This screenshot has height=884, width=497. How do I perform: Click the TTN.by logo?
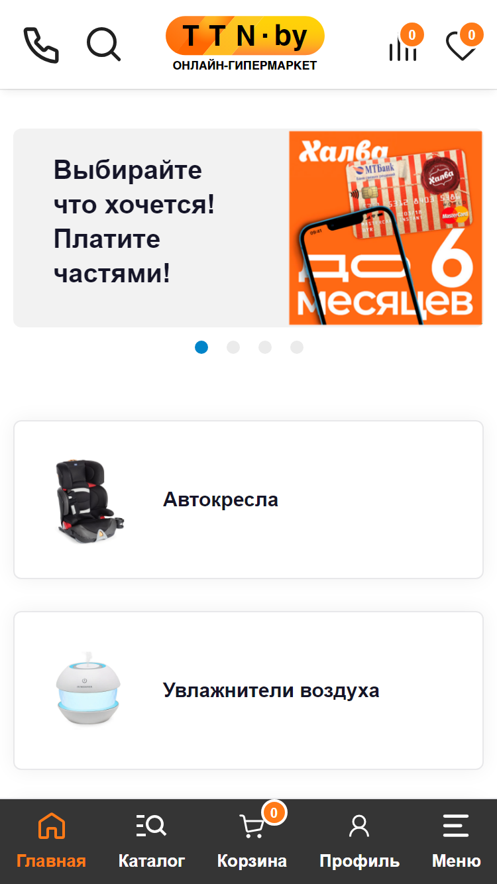pyautogui.click(x=245, y=44)
